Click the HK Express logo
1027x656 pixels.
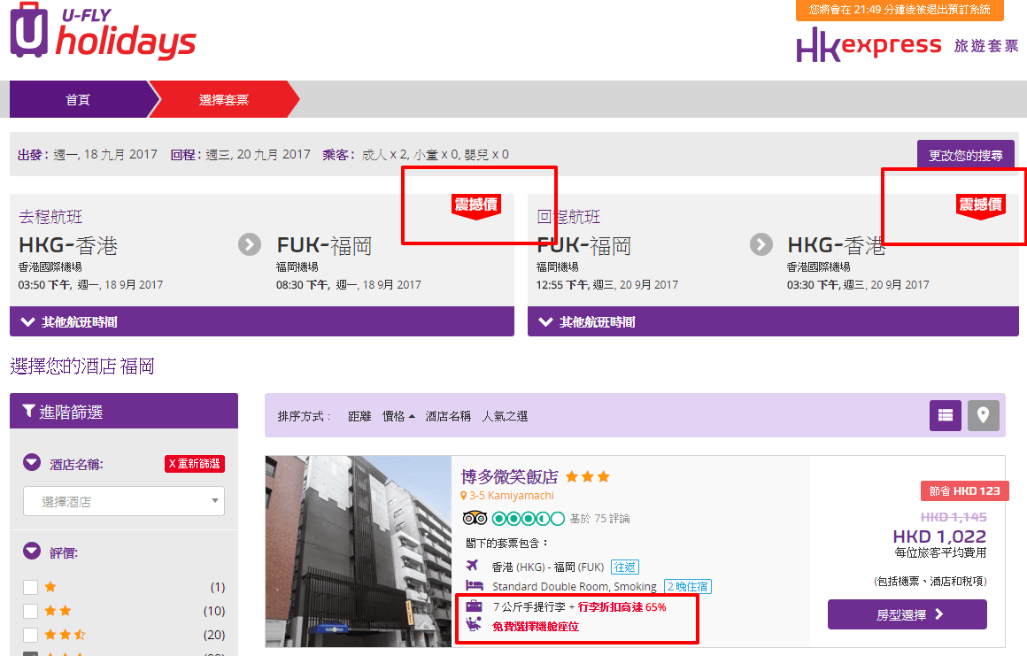tap(868, 45)
